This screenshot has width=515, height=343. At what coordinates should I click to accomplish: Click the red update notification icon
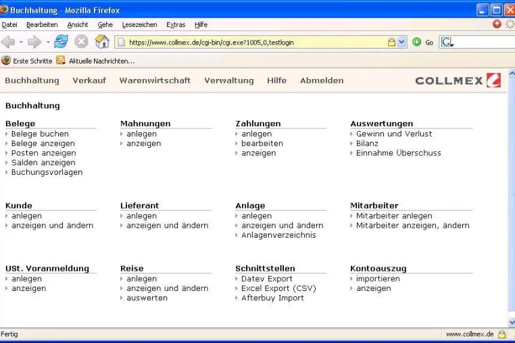497,24
